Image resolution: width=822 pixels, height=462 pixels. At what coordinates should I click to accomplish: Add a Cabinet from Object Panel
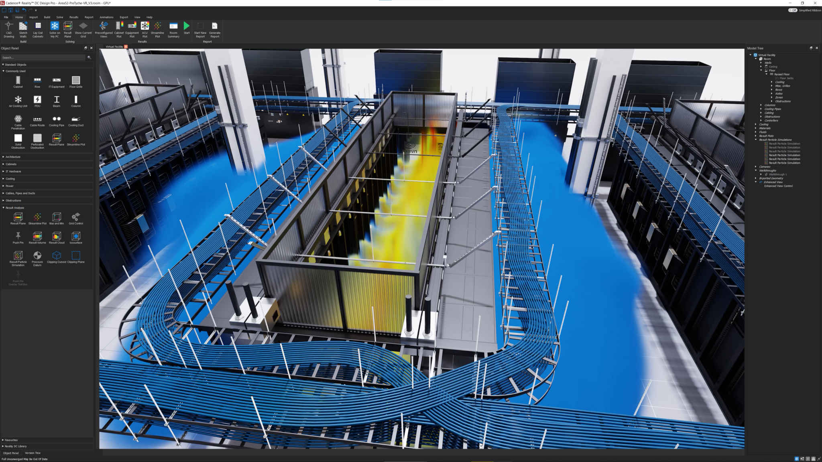coord(18,82)
